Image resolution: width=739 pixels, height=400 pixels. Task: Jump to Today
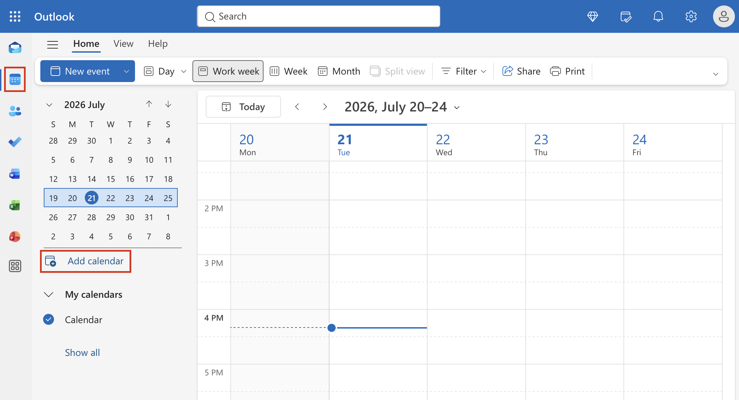[243, 107]
